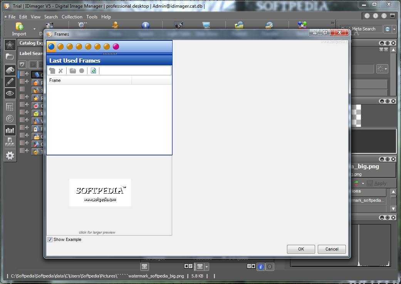Open the starburst dropdown in right panel
The width and height of the screenshot is (401, 284).
(x=383, y=69)
